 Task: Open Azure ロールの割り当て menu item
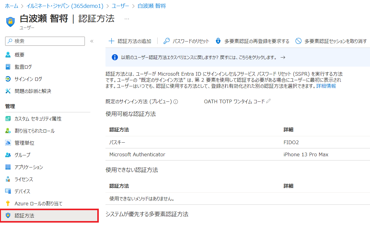click(x=38, y=203)
